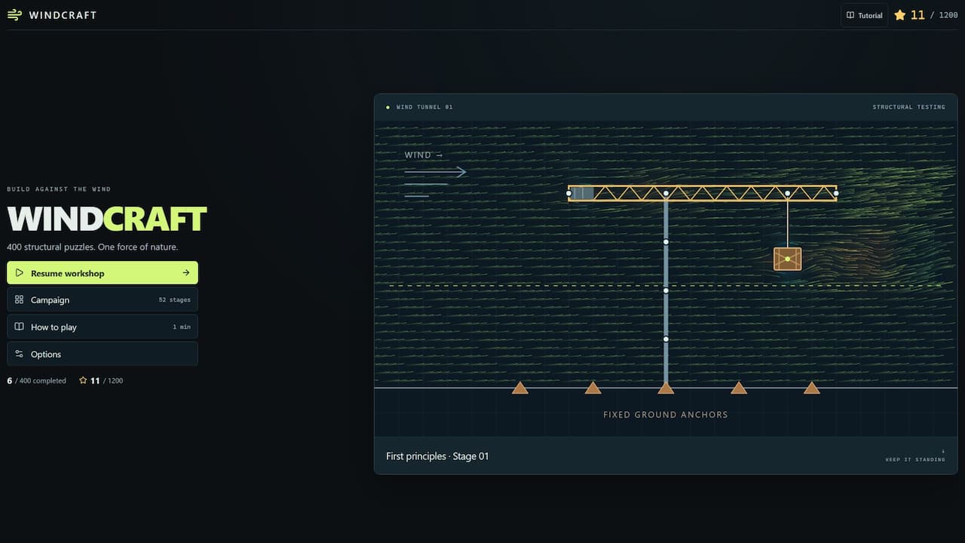Viewport: 965px width, 543px height.
Task: Click Resume workshop button
Action: (x=103, y=273)
